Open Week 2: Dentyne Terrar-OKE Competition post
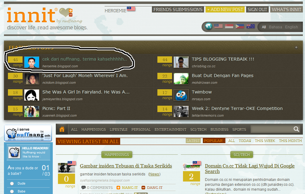 point(237,108)
